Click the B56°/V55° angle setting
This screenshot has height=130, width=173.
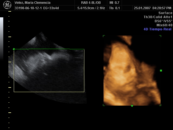pyautogui.click(x=163, y=21)
